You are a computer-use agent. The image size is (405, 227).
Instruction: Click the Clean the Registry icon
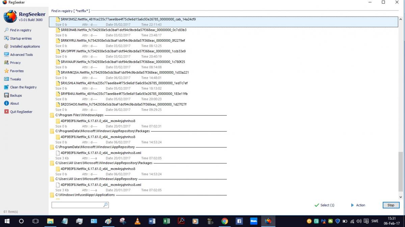click(6, 87)
